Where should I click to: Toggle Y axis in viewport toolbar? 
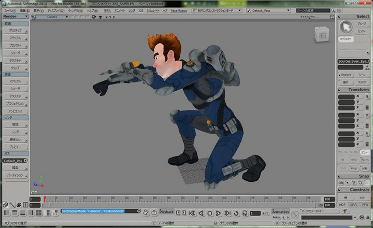(110, 17)
